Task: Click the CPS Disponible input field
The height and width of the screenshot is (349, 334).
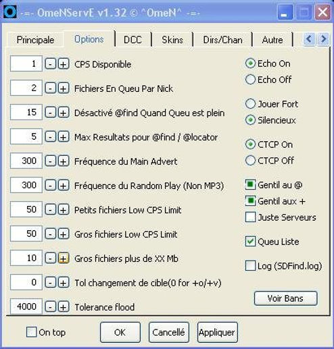Action: 26,63
